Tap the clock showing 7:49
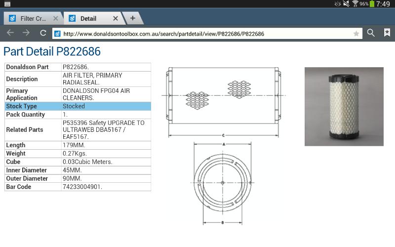This screenshot has width=395, height=247. click(x=383, y=4)
